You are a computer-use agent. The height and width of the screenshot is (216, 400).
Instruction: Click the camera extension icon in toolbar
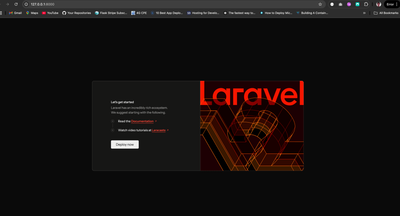[x=341, y=4]
